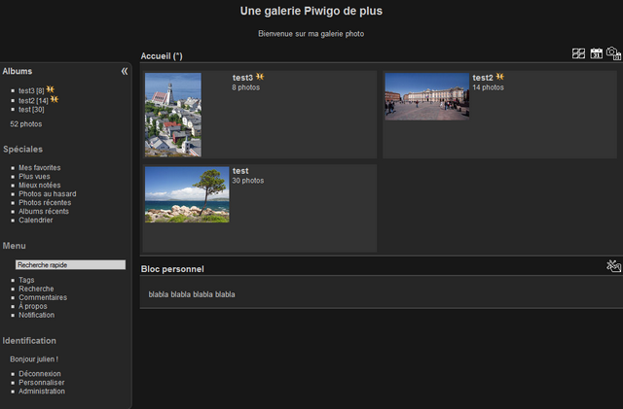Collapse the sidebar with the double-chevron

coord(125,71)
